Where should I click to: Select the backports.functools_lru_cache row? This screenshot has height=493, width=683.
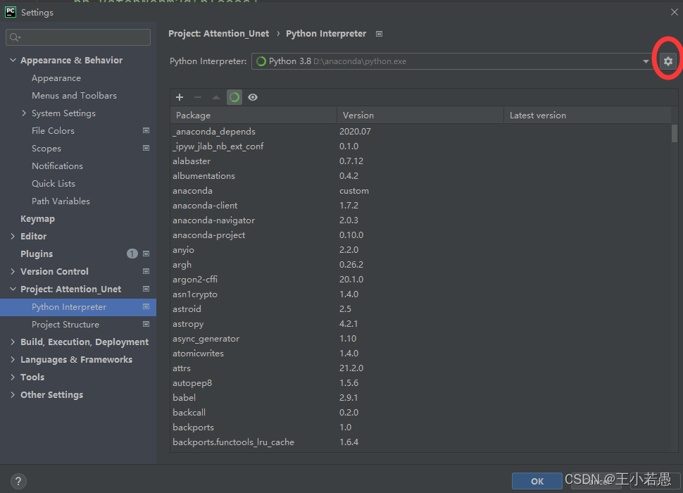(x=421, y=442)
